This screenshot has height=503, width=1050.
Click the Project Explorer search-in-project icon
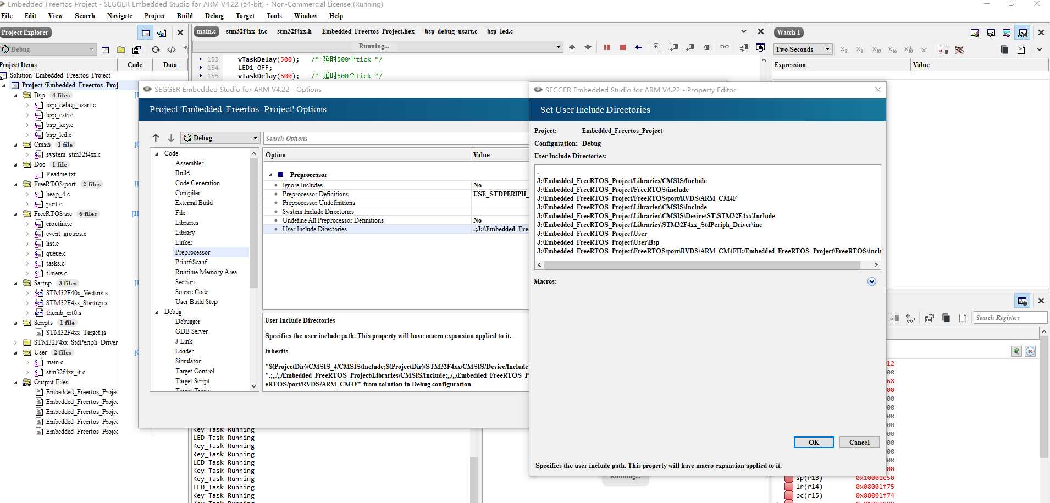pos(162,32)
